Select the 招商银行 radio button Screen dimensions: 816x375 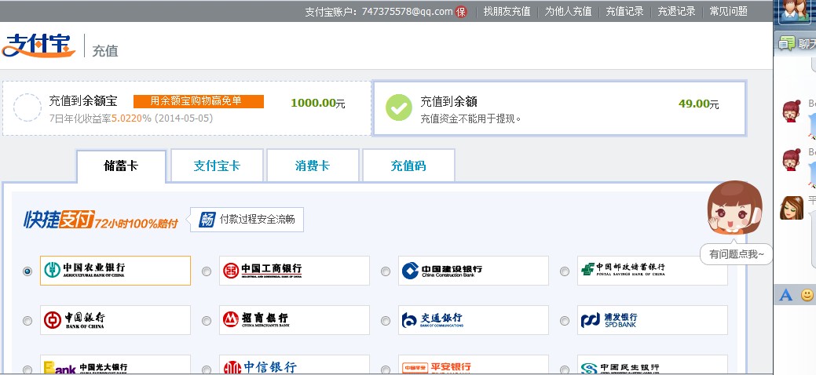click(x=207, y=320)
